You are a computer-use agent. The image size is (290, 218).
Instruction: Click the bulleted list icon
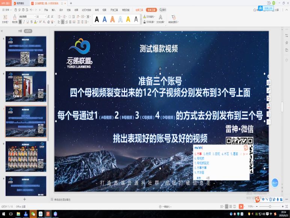[x=59, y=17]
